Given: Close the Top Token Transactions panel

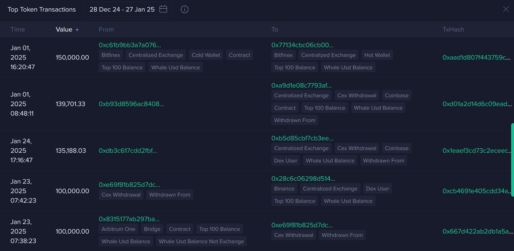Looking at the screenshot, I should pos(506,9).
